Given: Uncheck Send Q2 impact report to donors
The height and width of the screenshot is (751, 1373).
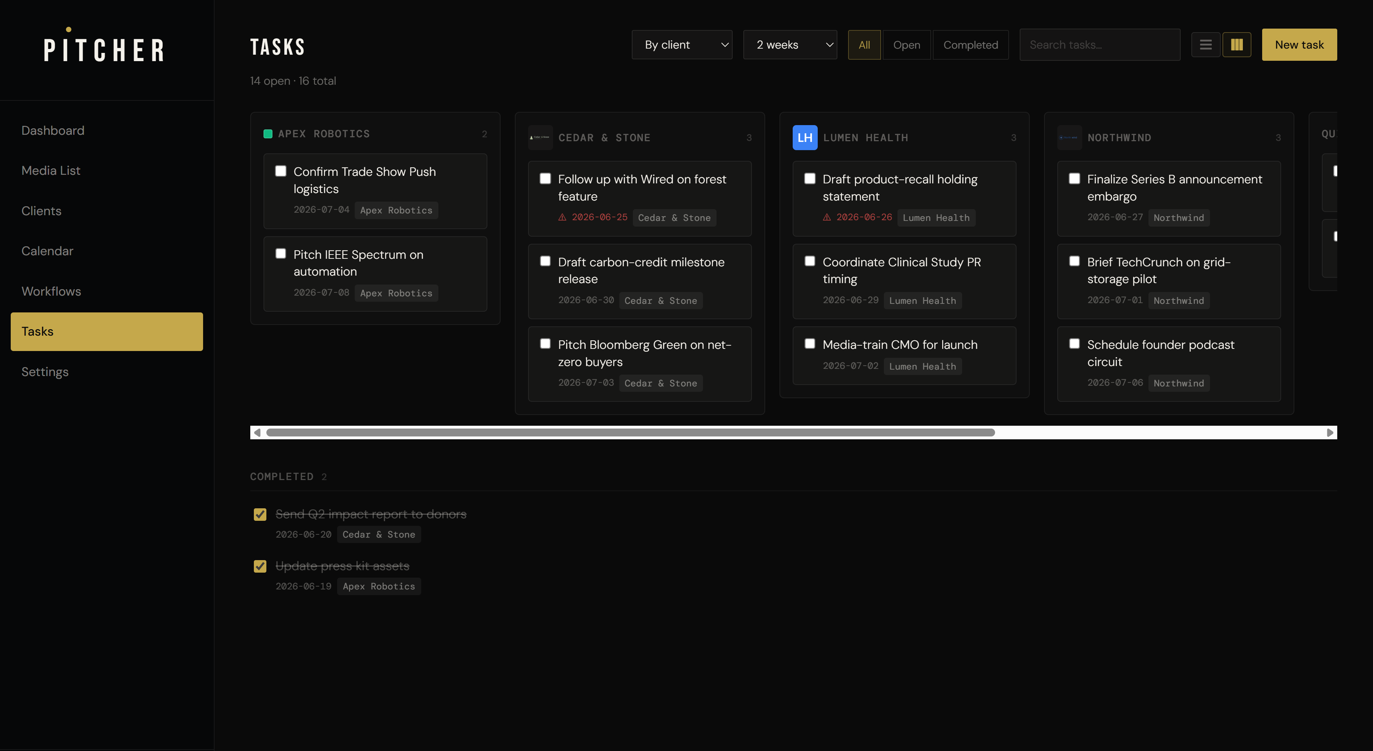Looking at the screenshot, I should pyautogui.click(x=260, y=514).
